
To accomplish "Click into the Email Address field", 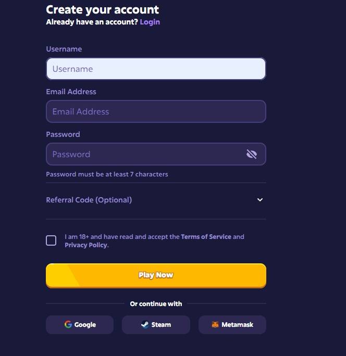I will 156,111.
